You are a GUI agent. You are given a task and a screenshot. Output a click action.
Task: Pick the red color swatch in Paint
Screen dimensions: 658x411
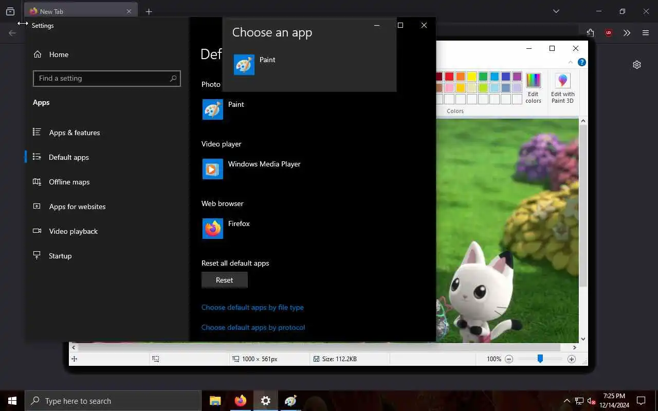[x=449, y=77]
